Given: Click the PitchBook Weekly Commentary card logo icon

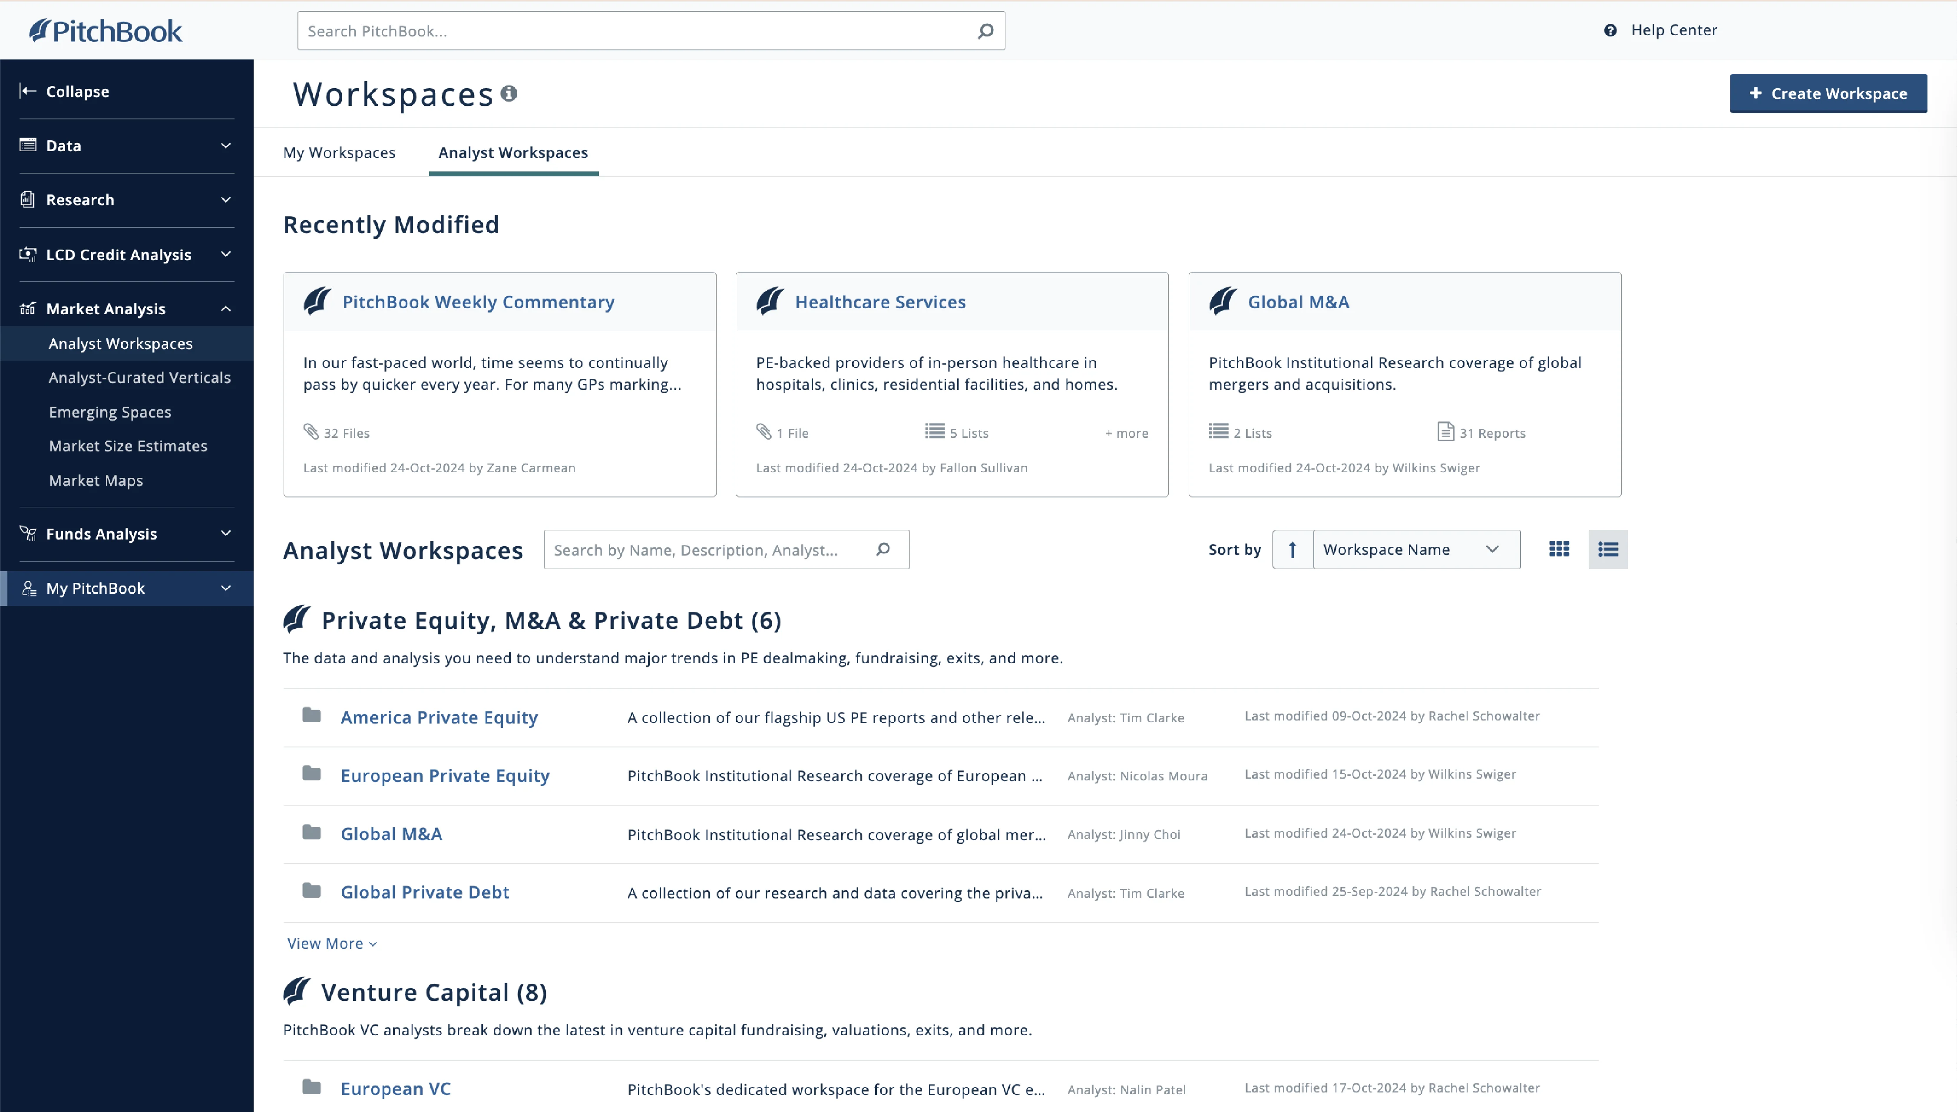Looking at the screenshot, I should (317, 301).
